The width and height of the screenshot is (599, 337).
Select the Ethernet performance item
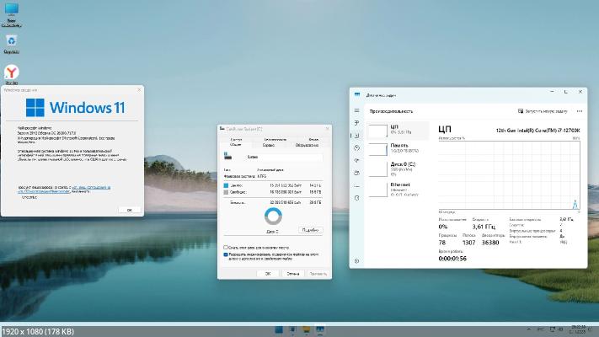click(x=399, y=185)
